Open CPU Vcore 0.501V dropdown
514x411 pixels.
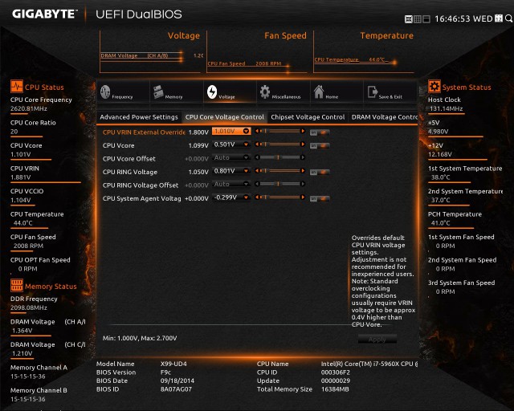click(231, 144)
